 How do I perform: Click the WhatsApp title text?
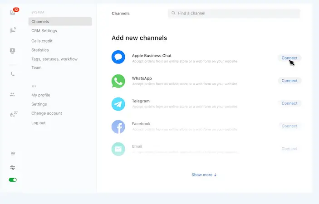pos(142,78)
